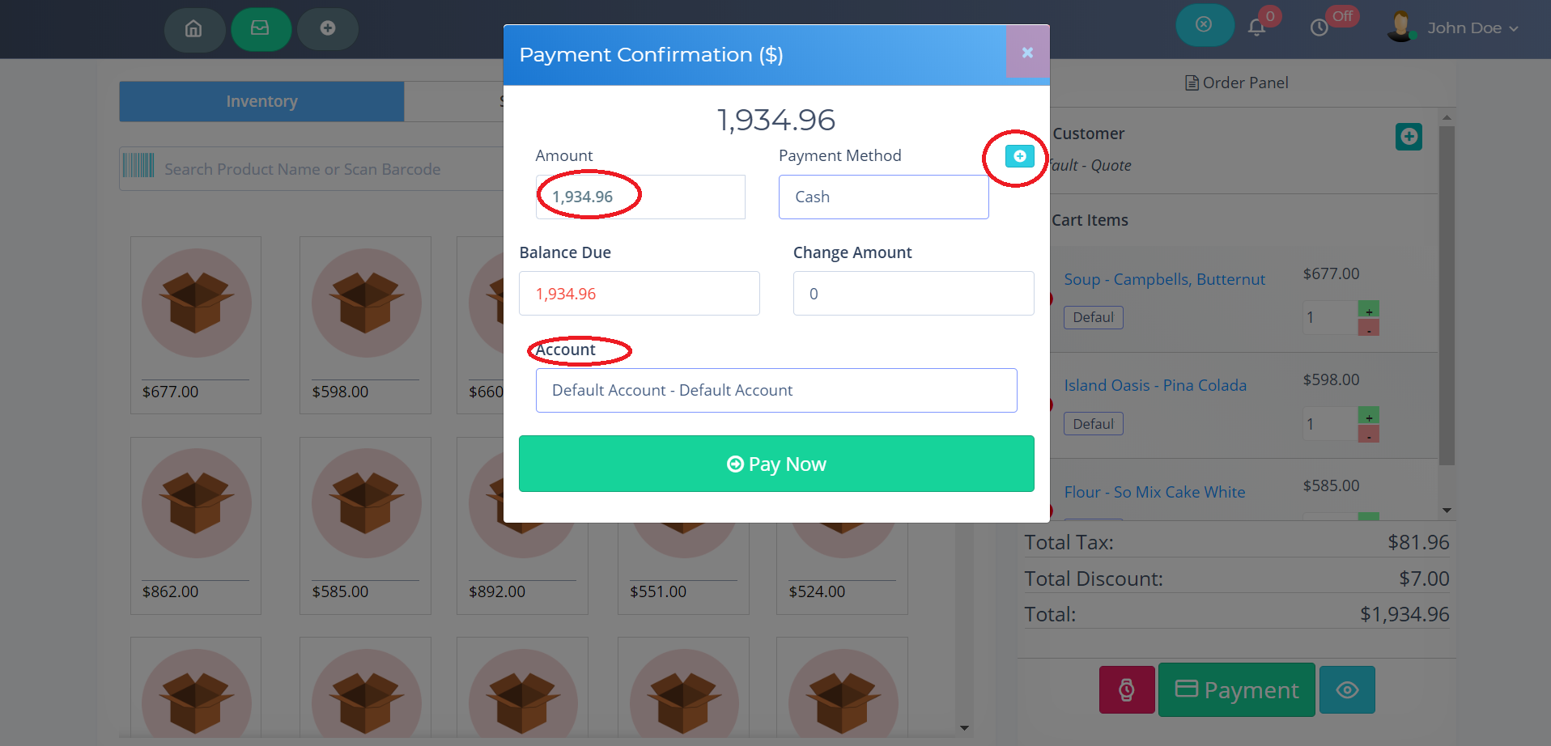Toggle the clock Off switch
This screenshot has height=746, width=1551.
point(1320,28)
